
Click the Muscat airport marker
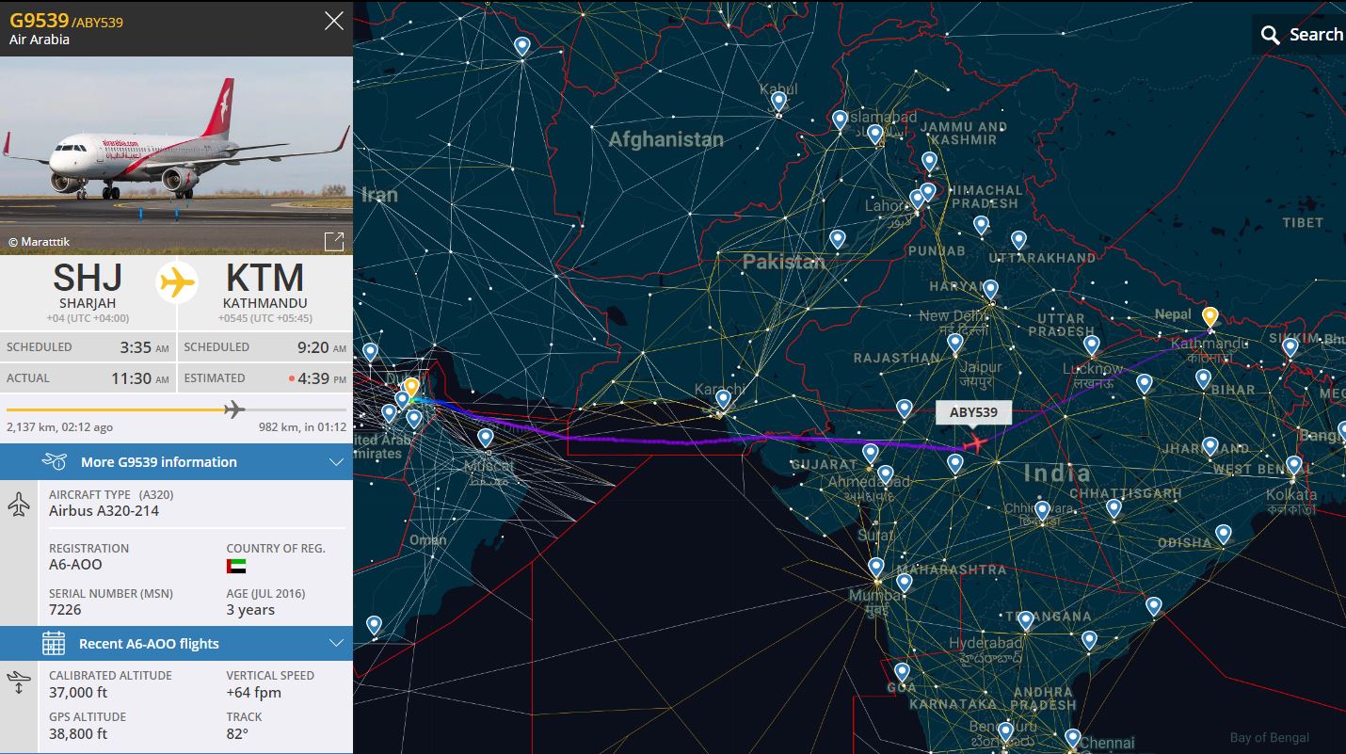click(x=485, y=438)
